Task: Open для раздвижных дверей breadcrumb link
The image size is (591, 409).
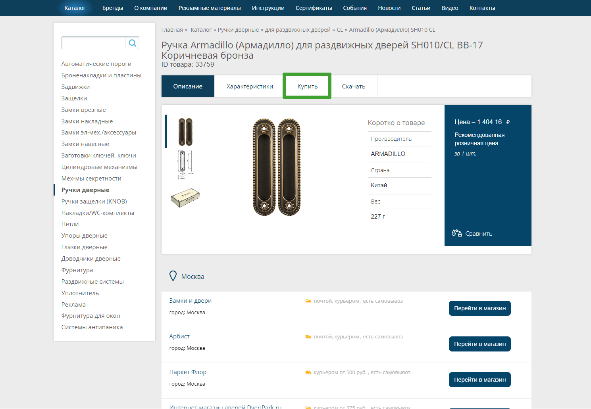Action: 298,30
